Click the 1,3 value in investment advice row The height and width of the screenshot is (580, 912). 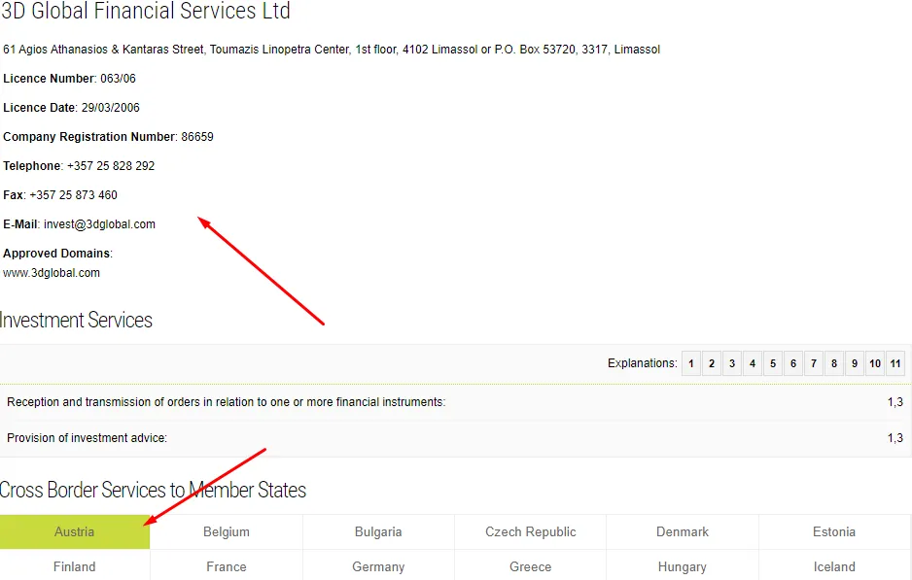tap(895, 438)
